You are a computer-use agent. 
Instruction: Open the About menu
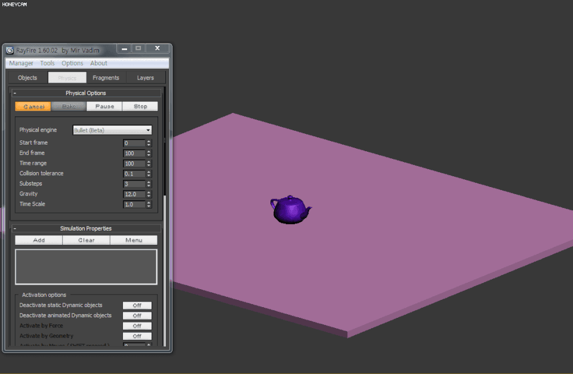click(x=98, y=63)
